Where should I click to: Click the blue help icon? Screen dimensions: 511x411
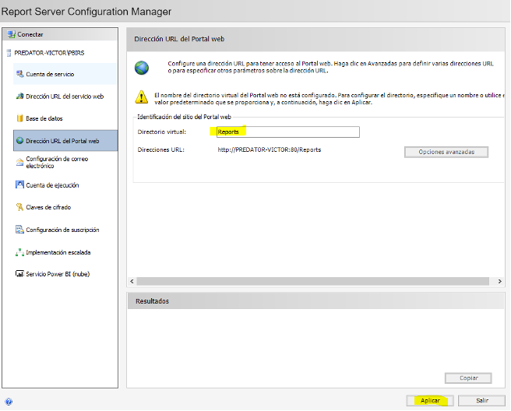[9, 402]
